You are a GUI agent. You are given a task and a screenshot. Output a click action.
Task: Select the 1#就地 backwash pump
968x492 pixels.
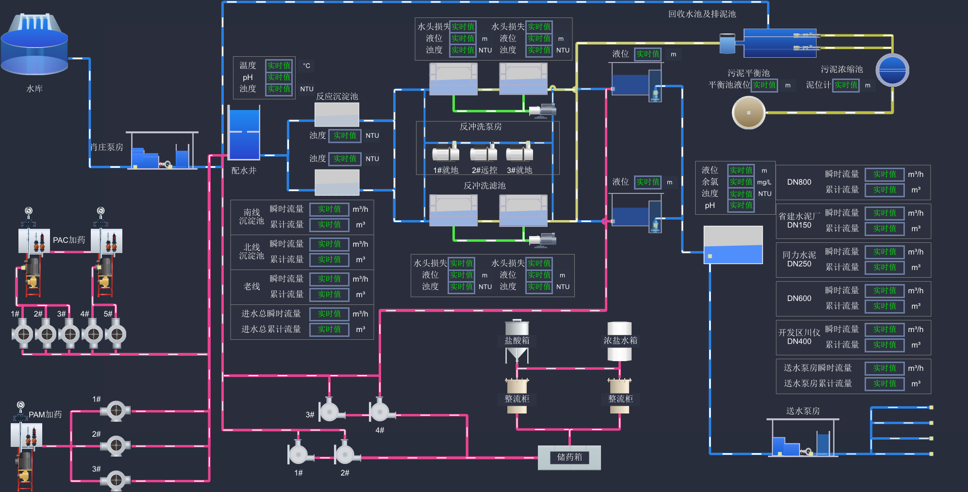coord(445,153)
